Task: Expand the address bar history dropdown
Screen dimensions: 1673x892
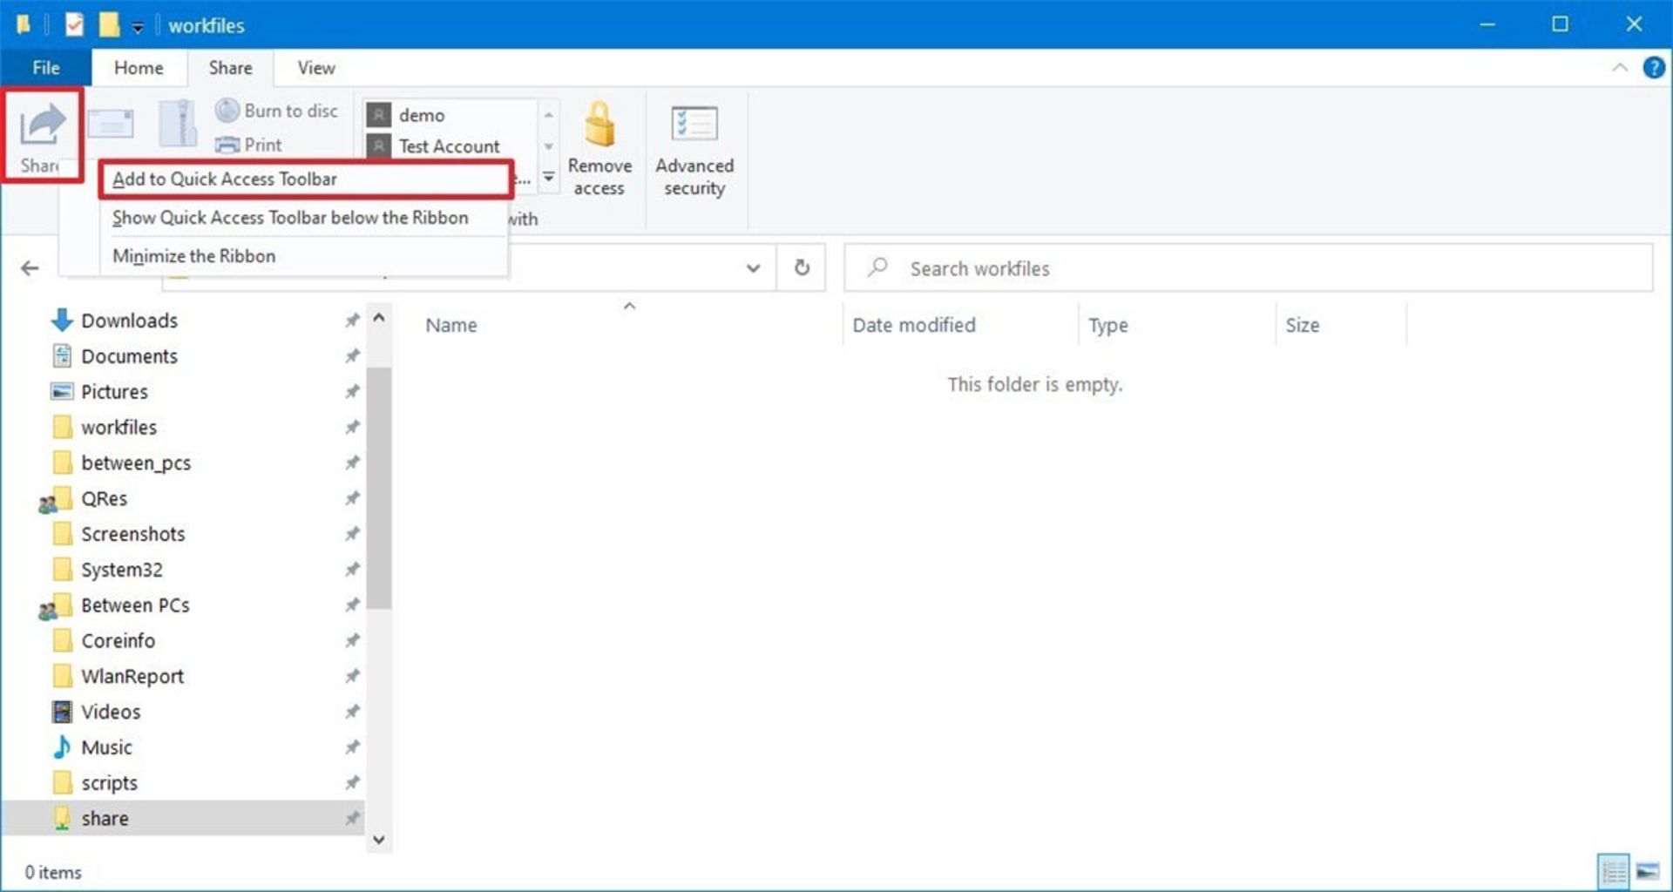Action: [x=753, y=268]
